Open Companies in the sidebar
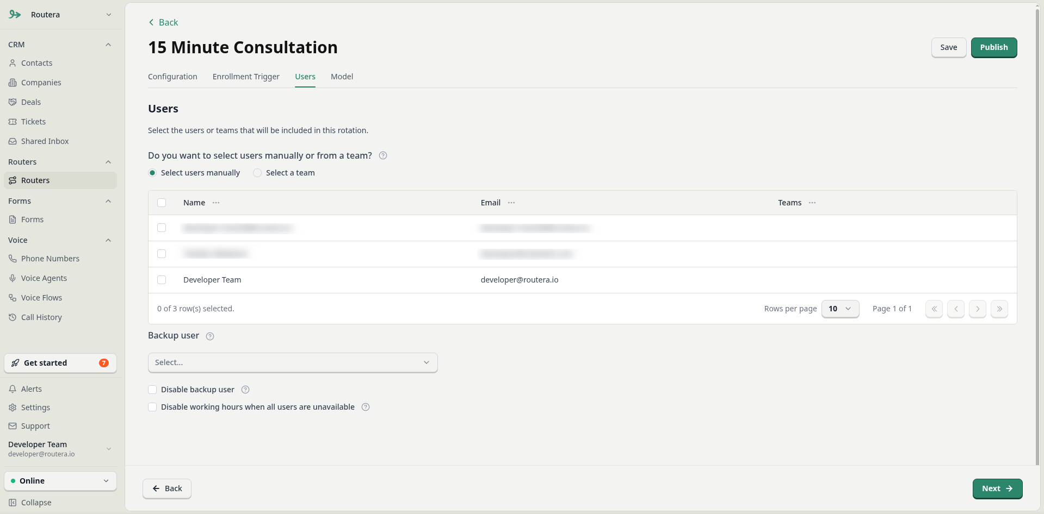This screenshot has width=1044, height=514. coord(60,83)
